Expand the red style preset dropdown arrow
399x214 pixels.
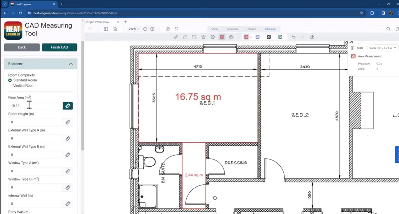250,37
